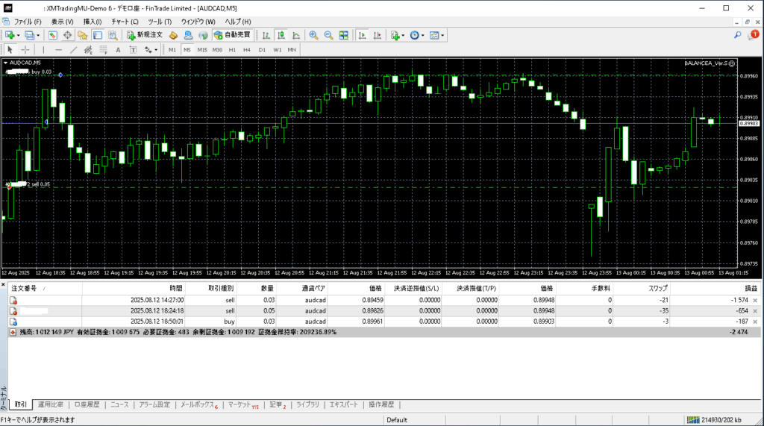Open the ツール (T) menu
Viewport: 764px width, 426px height.
[x=160, y=22]
